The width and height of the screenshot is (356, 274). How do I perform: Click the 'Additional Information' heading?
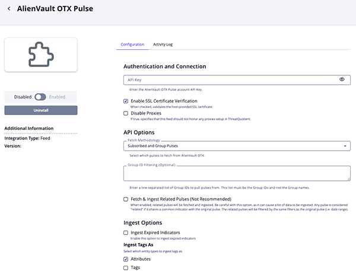[x=29, y=128]
